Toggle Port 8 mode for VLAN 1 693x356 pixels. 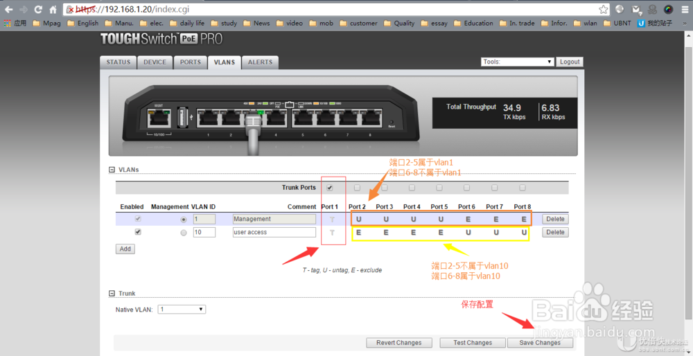(x=524, y=219)
